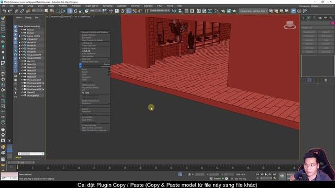
Task: Open the Reference Coordinate System dropdown
Action: click(x=95, y=10)
